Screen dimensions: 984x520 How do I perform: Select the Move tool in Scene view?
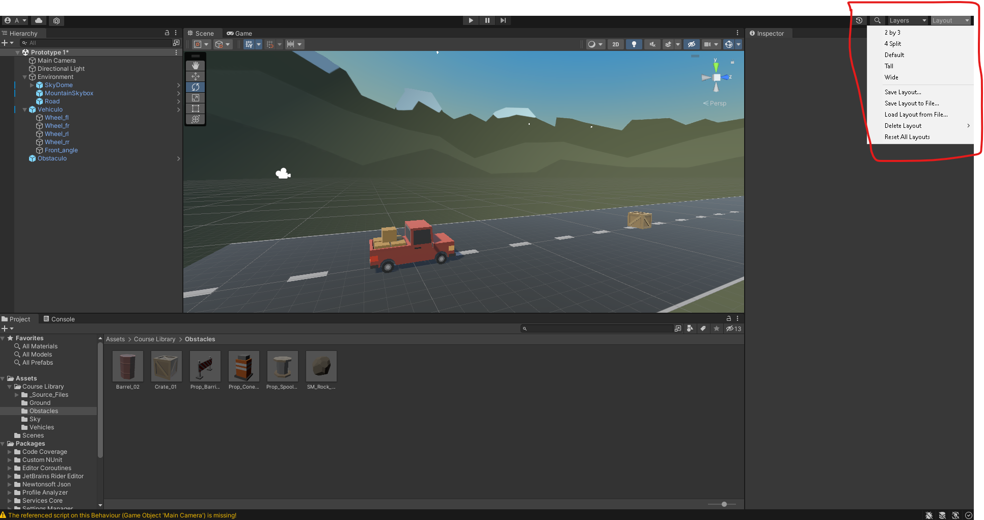coord(195,76)
